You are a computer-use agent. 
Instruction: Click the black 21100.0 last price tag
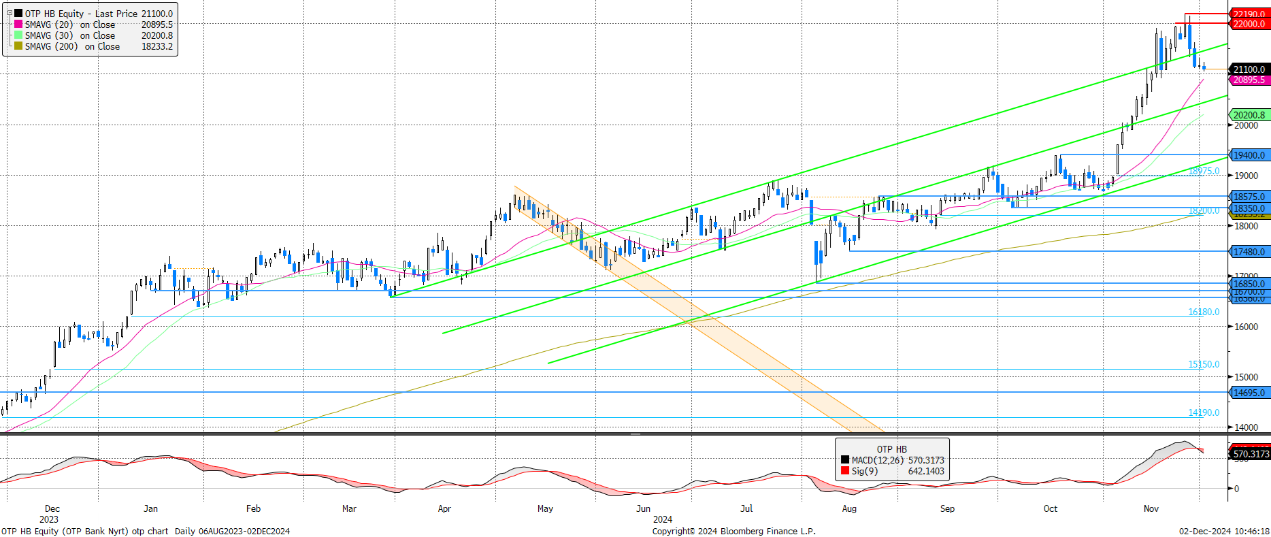tap(1249, 69)
